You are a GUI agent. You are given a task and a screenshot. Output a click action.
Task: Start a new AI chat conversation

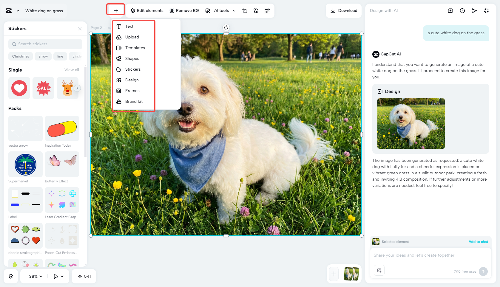(450, 10)
